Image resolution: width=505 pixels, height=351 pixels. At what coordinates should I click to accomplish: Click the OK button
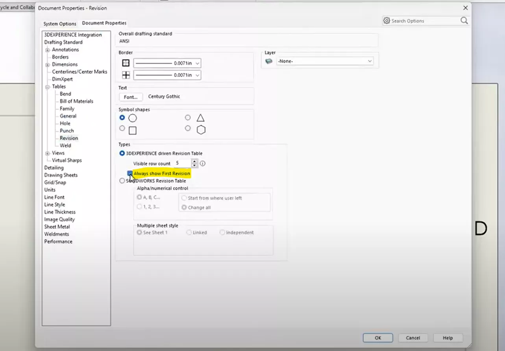pos(378,338)
